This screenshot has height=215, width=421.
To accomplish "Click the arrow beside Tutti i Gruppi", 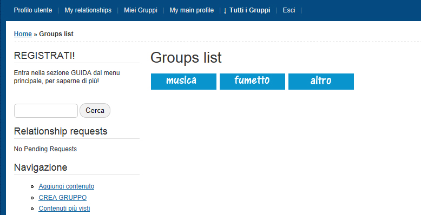I will click(225, 11).
